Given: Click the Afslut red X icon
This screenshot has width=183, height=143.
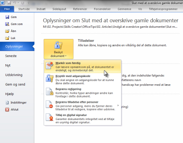Looking at the screenshot, I should (7, 109).
